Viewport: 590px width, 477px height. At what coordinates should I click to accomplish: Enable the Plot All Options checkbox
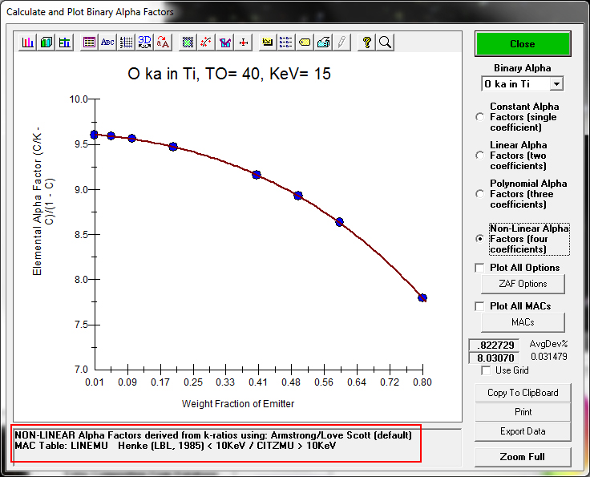480,268
